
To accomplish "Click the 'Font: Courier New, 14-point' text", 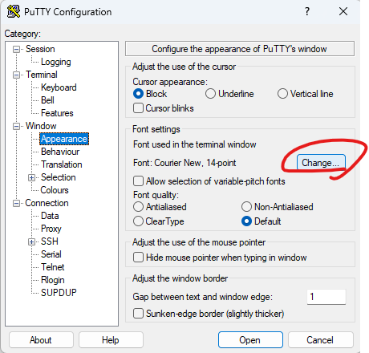I will point(184,163).
